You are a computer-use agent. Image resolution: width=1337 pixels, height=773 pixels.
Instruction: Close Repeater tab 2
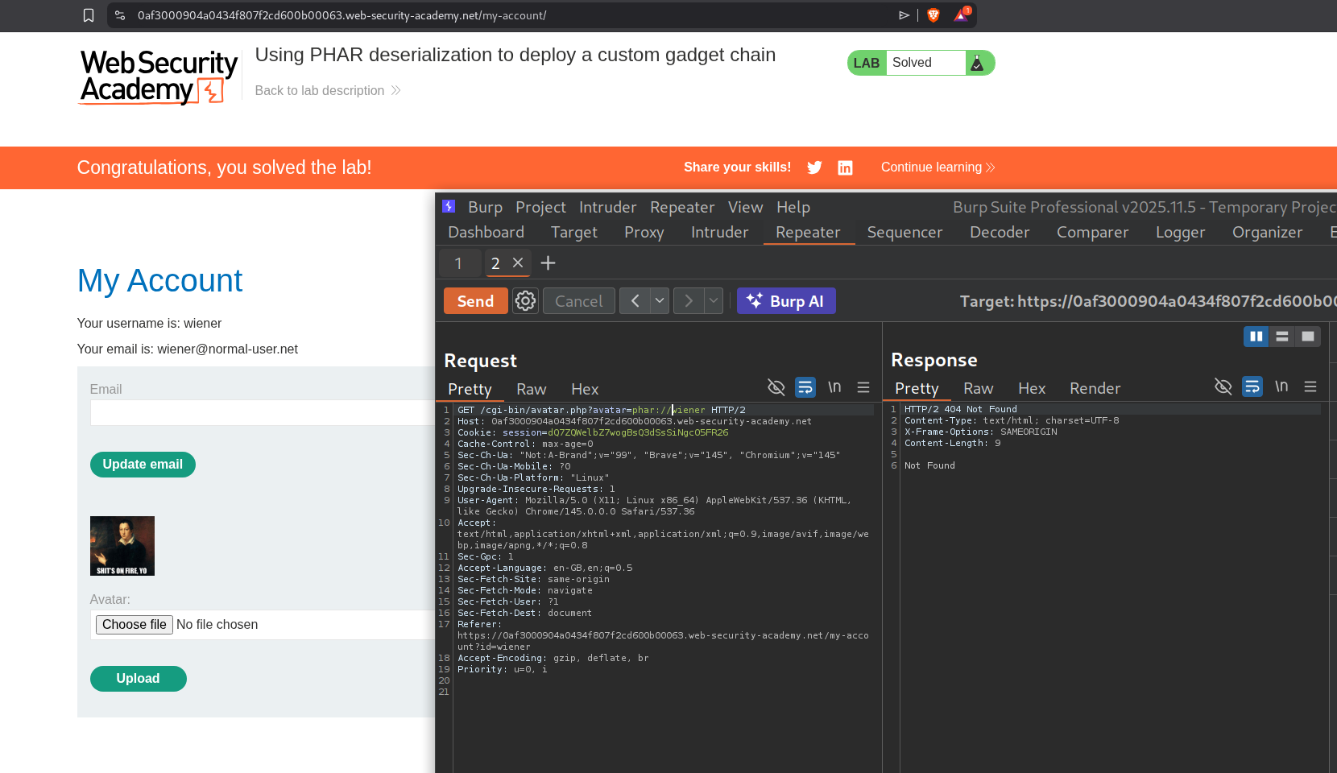518,262
